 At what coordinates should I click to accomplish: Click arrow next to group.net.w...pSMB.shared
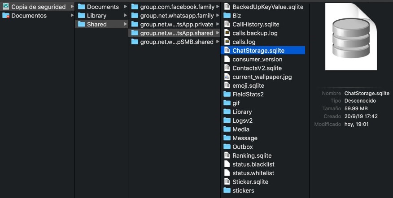pyautogui.click(x=218, y=42)
